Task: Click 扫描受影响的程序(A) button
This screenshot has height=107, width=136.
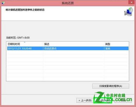Action: (x=111, y=86)
